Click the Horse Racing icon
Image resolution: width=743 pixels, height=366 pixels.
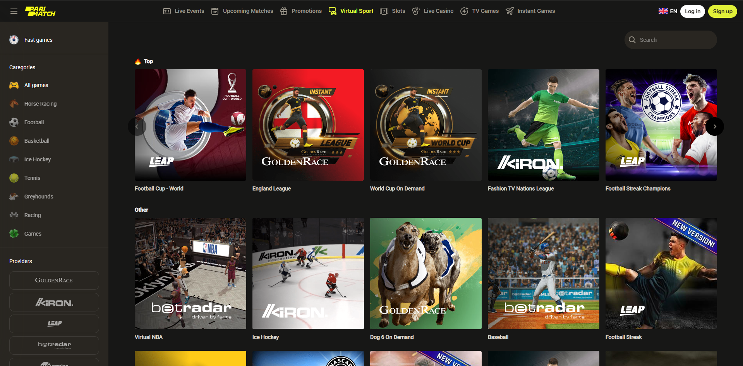tap(14, 104)
